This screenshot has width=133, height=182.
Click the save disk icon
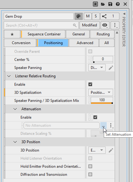tap(110, 4)
